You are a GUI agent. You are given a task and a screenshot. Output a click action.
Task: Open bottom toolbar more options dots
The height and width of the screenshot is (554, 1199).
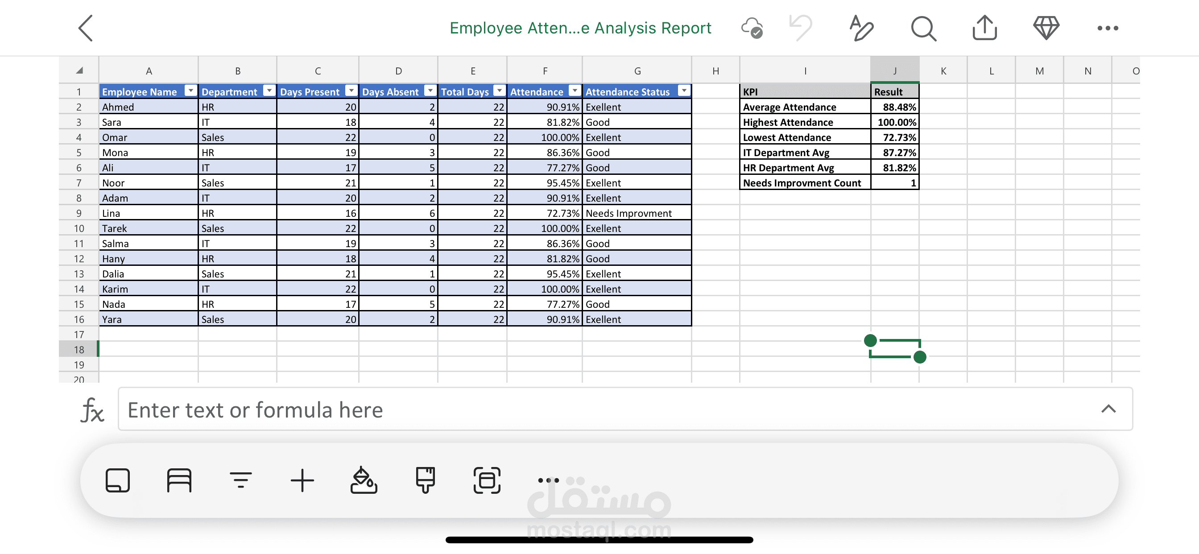tap(548, 480)
